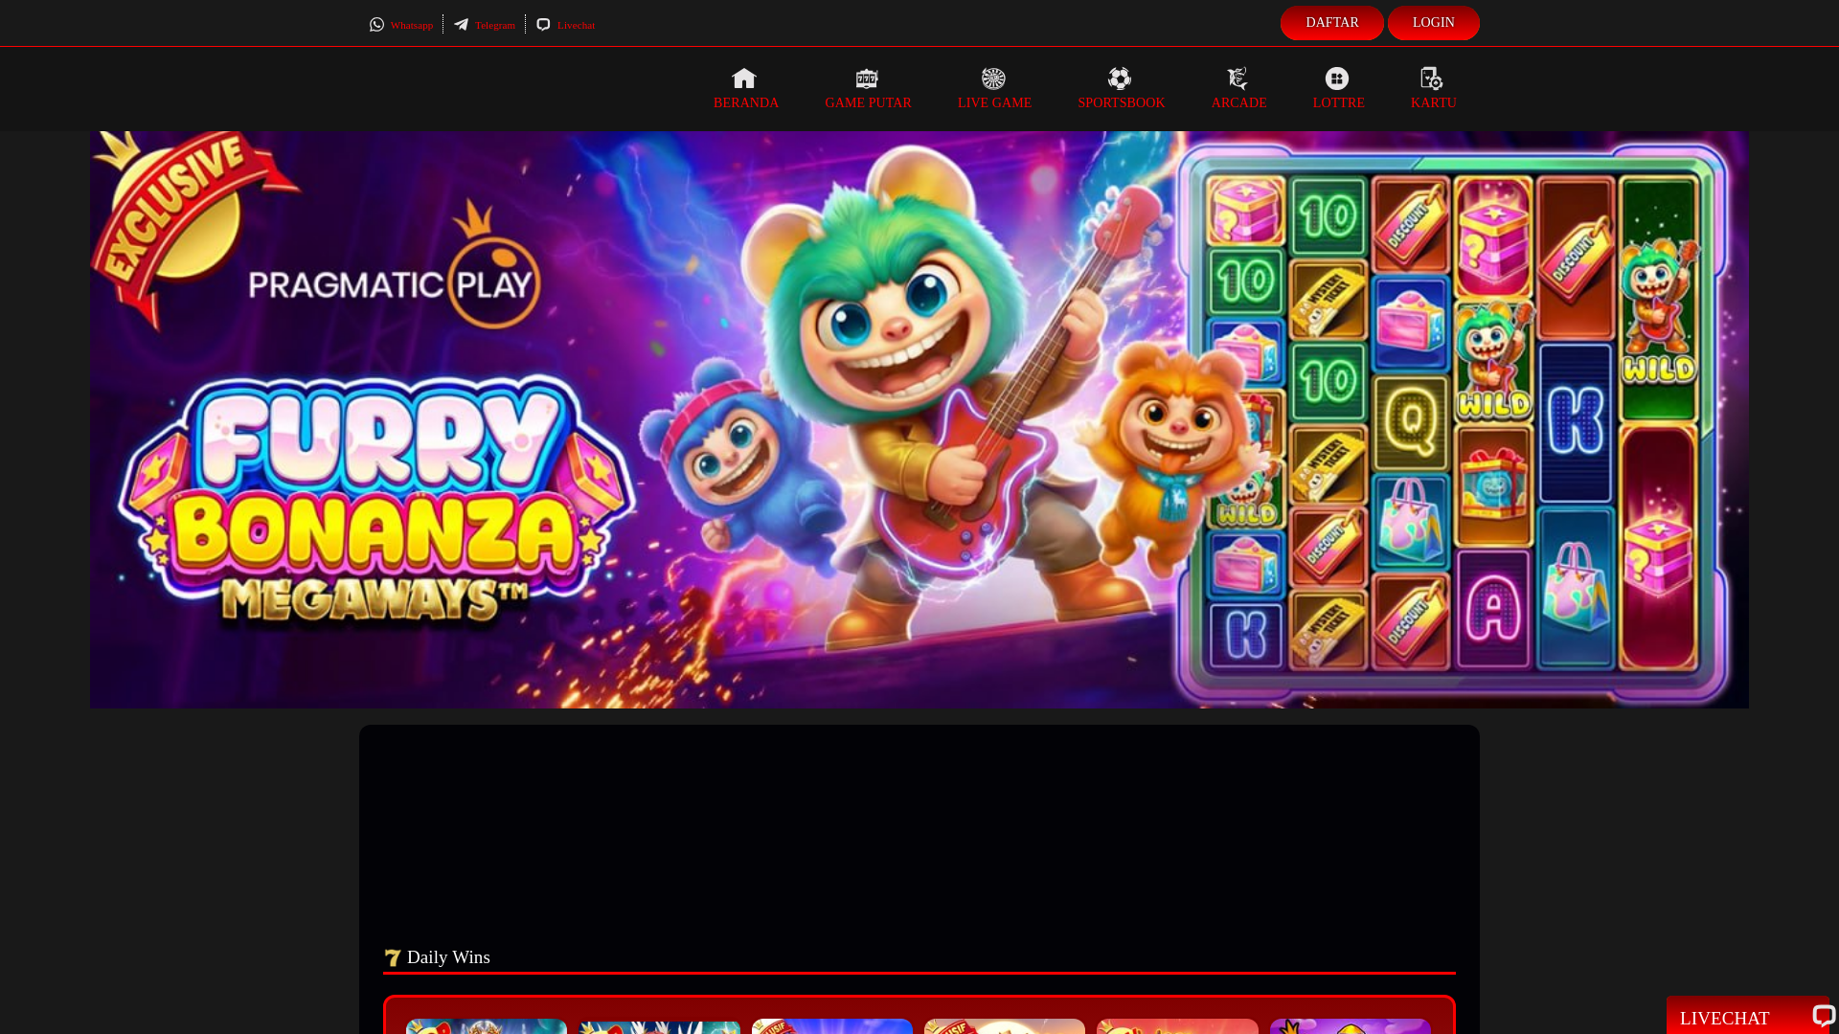Screen dimensions: 1839x1034
Task: Open the LIVE GAME menu
Action: click(x=994, y=102)
